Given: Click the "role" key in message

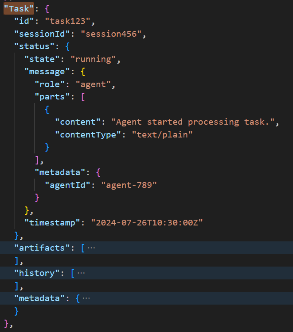Looking at the screenshot, I should 50,84.
